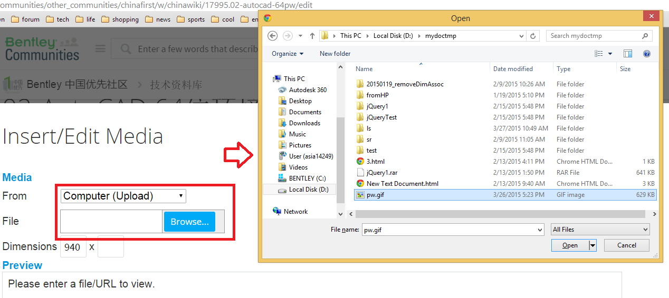Show the preview pane icon

628,54
